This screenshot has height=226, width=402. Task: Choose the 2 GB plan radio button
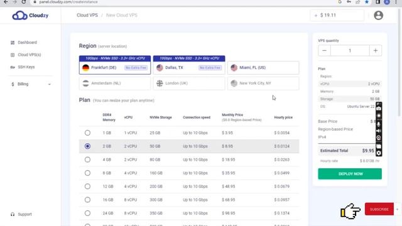87,146
